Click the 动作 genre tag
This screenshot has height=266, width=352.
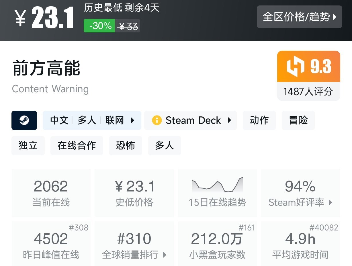(259, 120)
